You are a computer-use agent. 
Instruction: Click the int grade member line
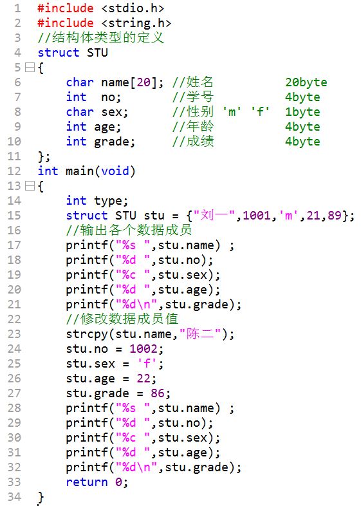[100, 142]
